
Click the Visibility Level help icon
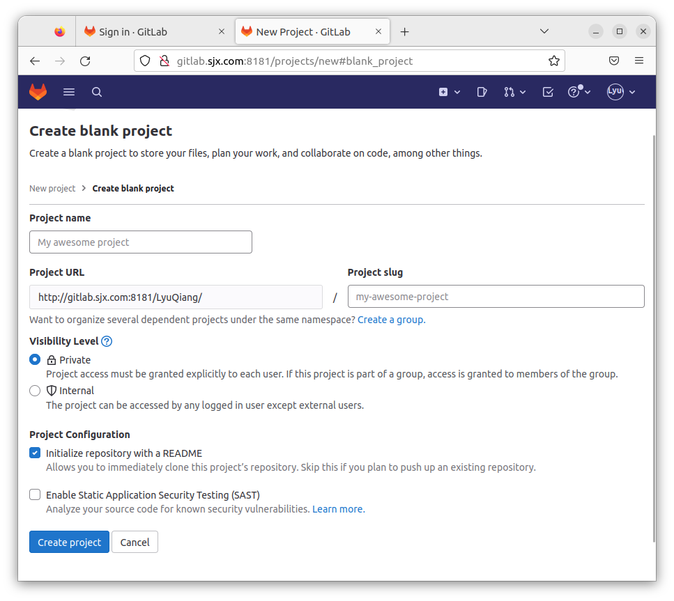coord(107,341)
